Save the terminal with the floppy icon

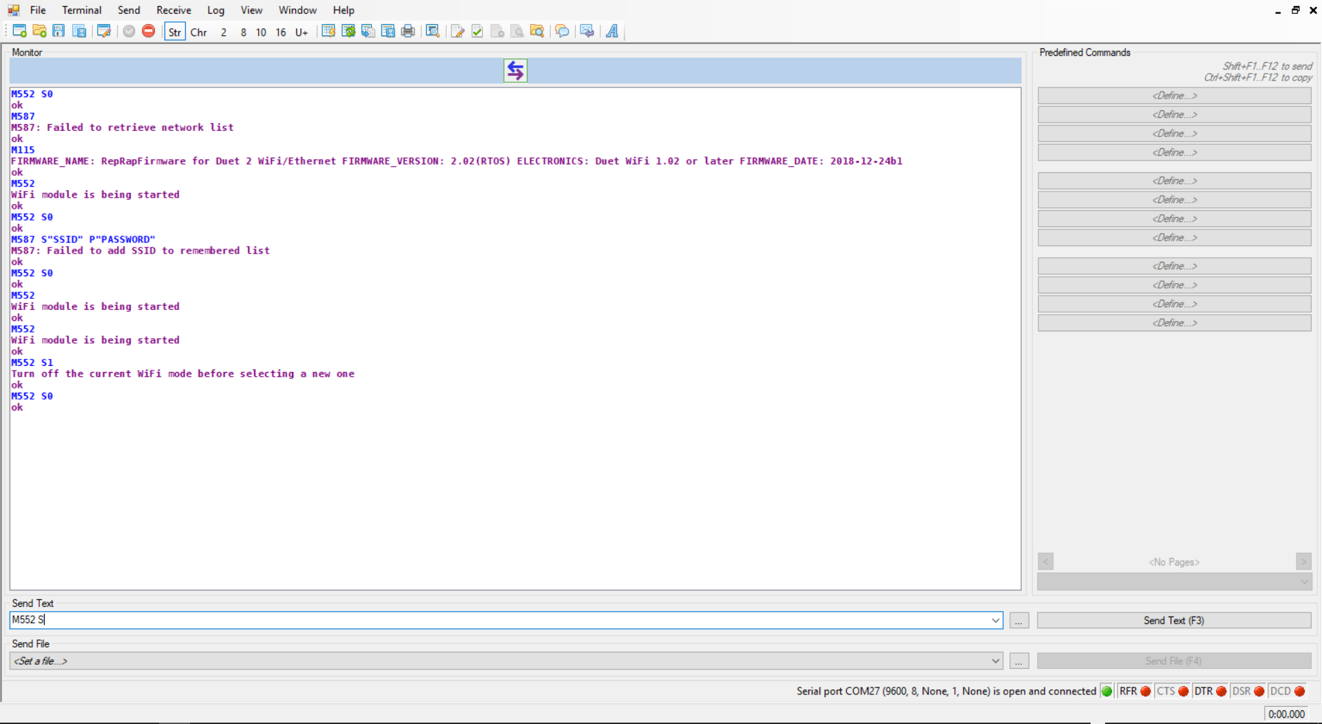[59, 31]
